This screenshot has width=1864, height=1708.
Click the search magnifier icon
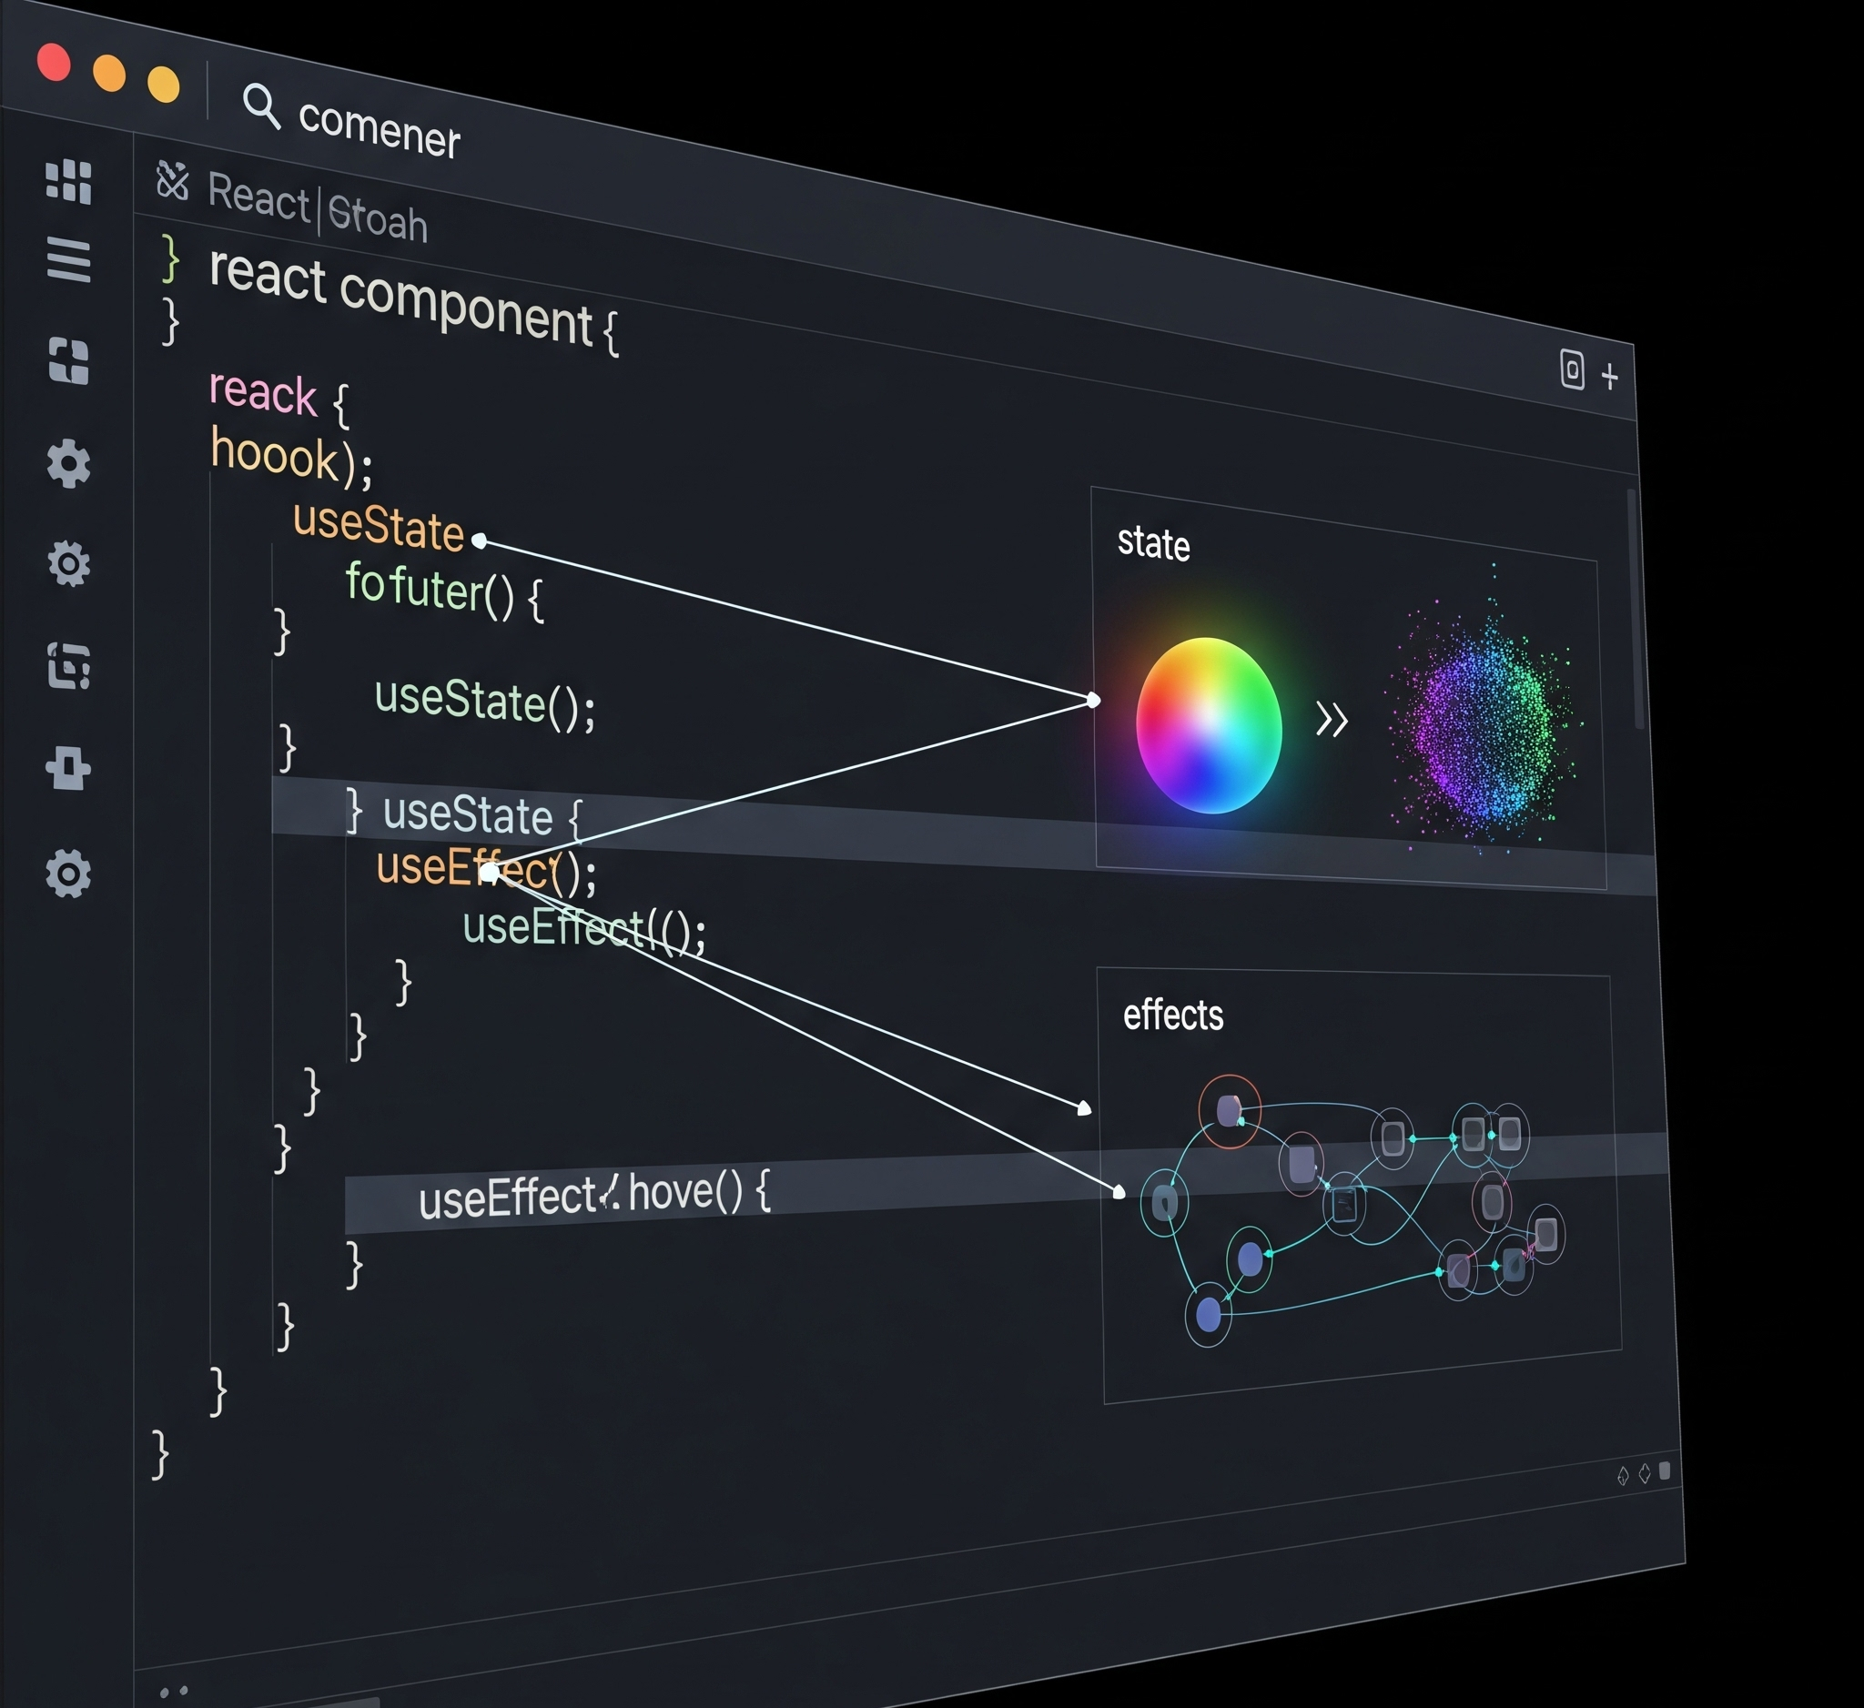tap(260, 108)
